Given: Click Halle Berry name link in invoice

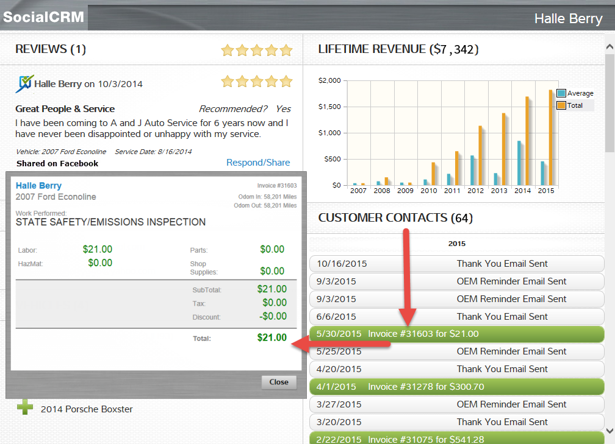Looking at the screenshot, I should [38, 186].
